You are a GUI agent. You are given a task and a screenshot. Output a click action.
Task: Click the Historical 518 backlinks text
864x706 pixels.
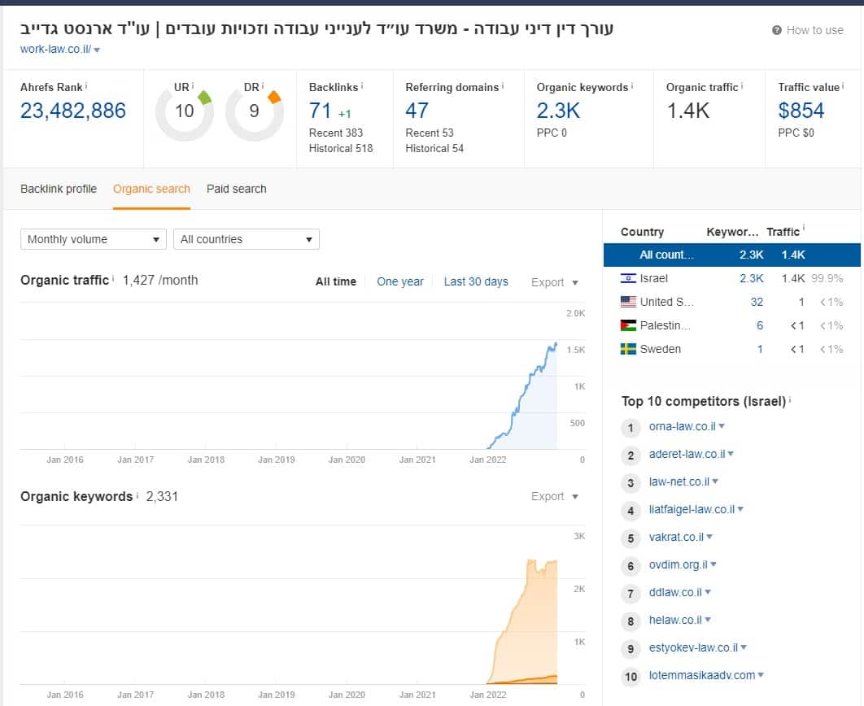click(341, 148)
